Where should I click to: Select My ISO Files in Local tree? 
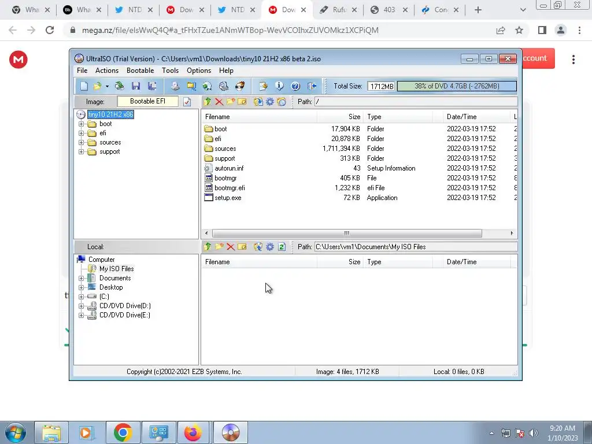(x=116, y=269)
